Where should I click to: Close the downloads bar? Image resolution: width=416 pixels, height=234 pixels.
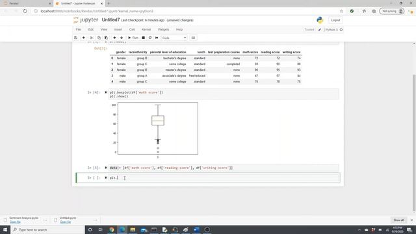click(x=411, y=220)
